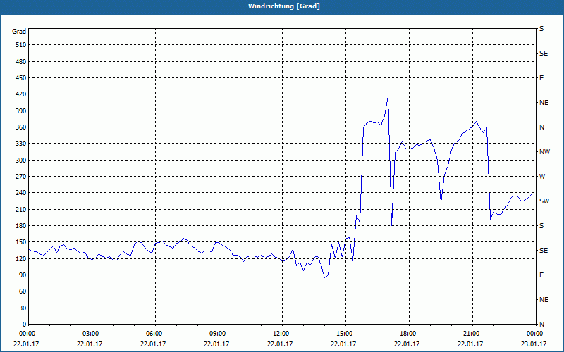Select the 390 left-axis value
564x352 pixels.
coord(21,111)
